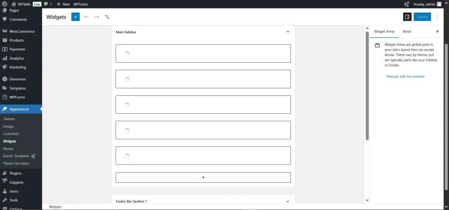
Task: Open the List View icon
Action: point(107,17)
